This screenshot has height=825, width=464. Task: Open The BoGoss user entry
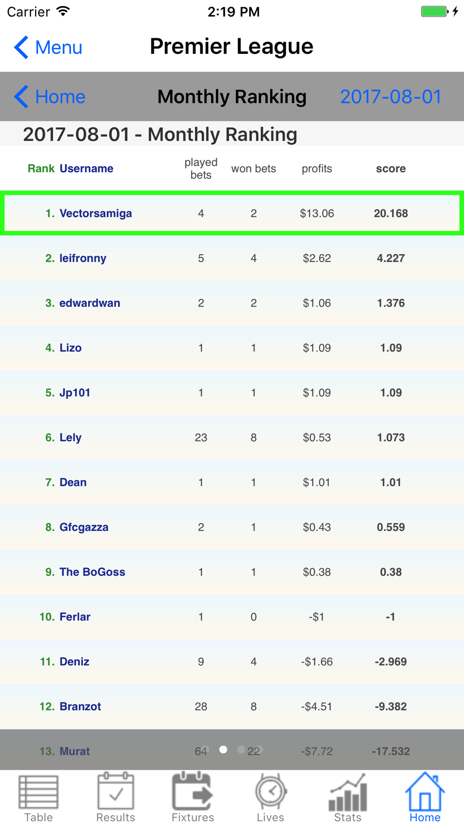pos(92,572)
